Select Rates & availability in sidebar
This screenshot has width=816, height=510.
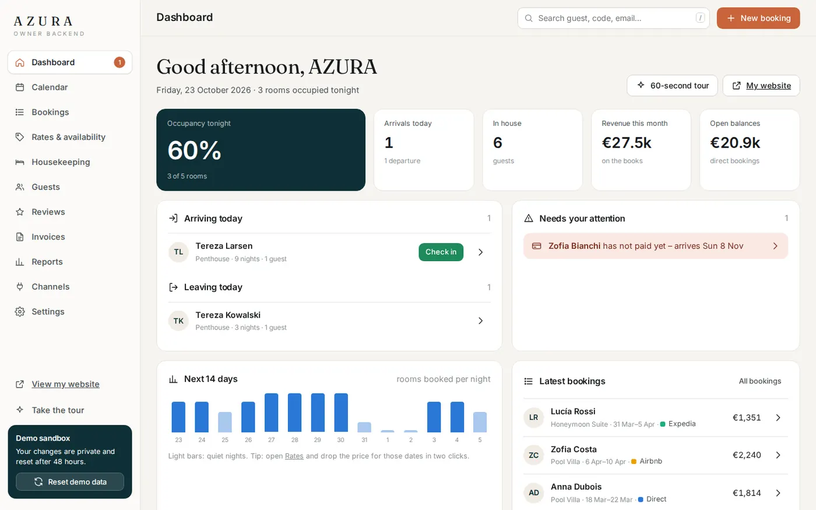[x=70, y=137]
